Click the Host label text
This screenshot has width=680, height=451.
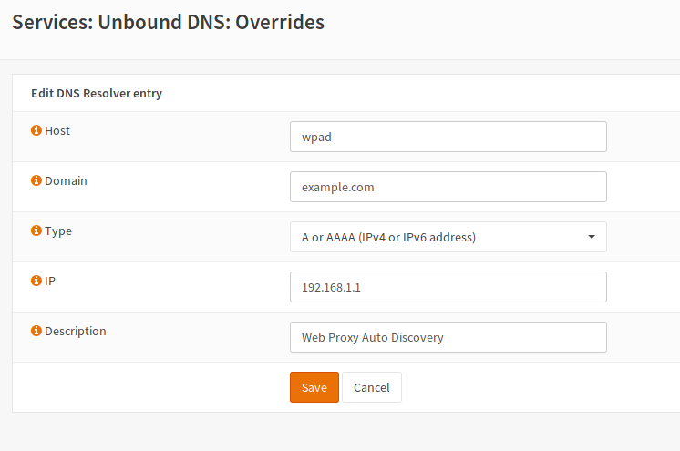(57, 131)
